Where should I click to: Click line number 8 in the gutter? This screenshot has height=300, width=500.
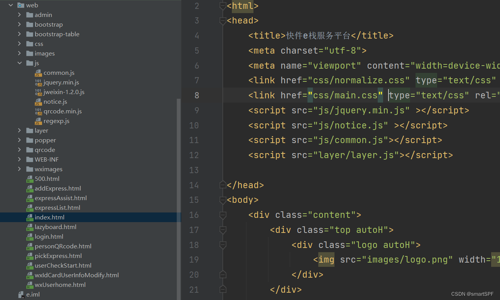[197, 95]
